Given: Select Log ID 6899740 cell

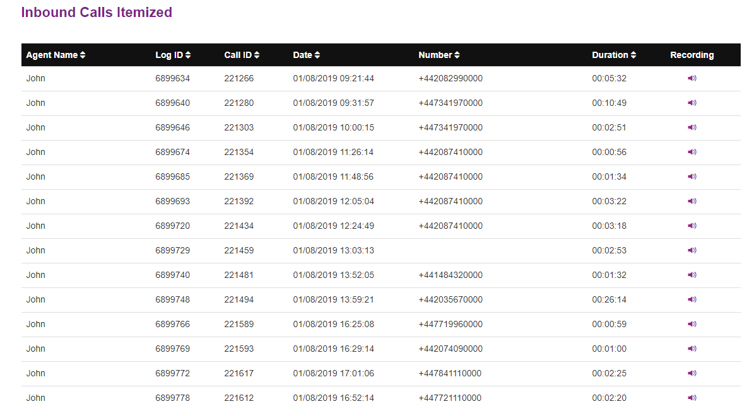Looking at the screenshot, I should [172, 275].
